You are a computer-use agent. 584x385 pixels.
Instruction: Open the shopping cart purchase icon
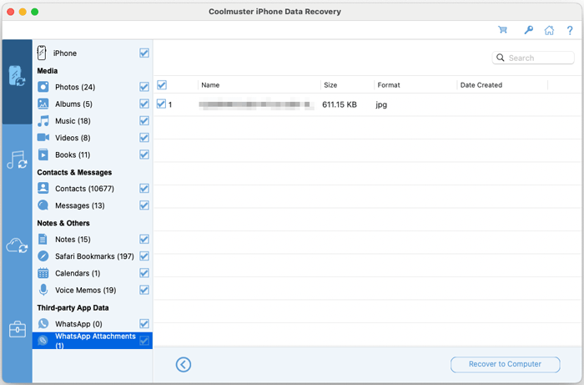[503, 30]
